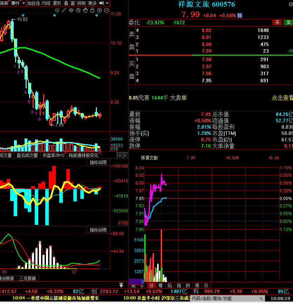Toggle chart visibility eye icon
Viewport: 293px width, 304px height.
pyautogui.click(x=71, y=10)
